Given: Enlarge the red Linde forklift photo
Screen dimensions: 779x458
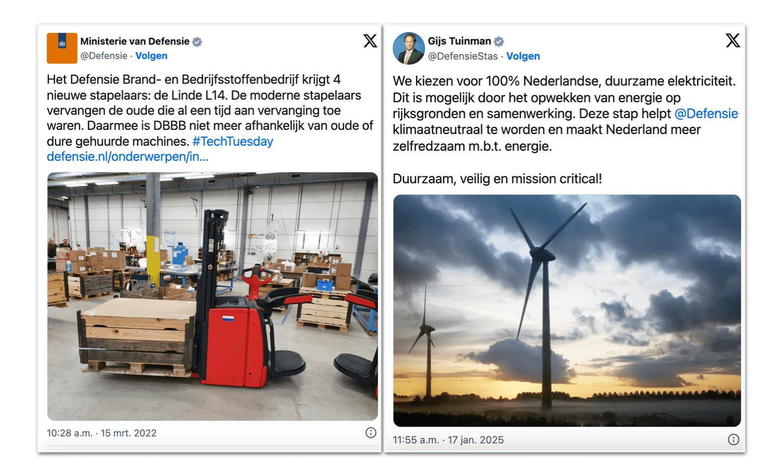Looking at the screenshot, I should point(212,296).
